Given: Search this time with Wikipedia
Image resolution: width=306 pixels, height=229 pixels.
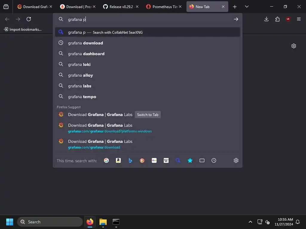Looking at the screenshot, I should tap(166, 160).
